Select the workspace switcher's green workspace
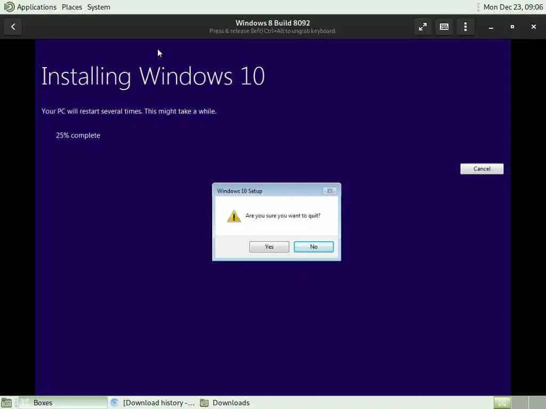 coord(502,403)
